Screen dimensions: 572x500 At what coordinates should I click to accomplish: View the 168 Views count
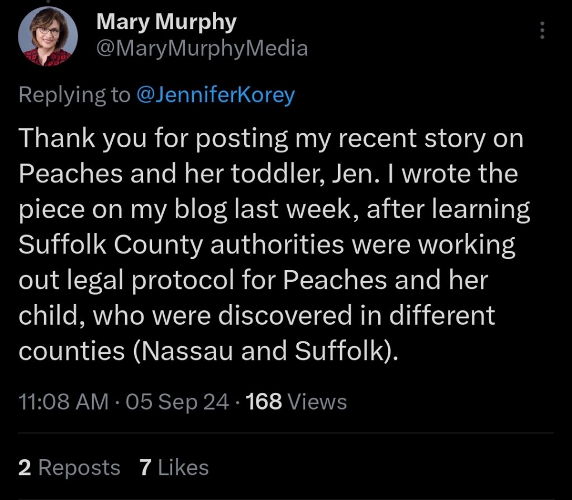coord(296,402)
